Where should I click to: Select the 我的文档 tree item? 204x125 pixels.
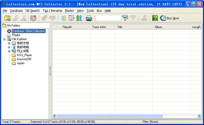click(x=23, y=43)
